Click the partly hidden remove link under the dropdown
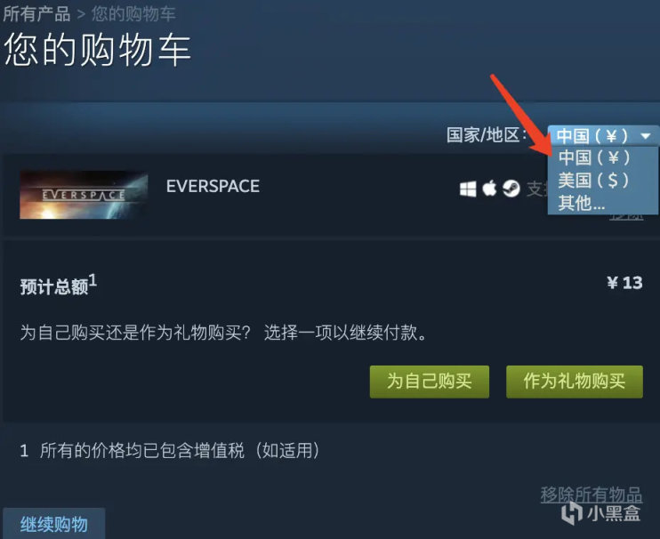The height and width of the screenshot is (539, 660). click(626, 217)
